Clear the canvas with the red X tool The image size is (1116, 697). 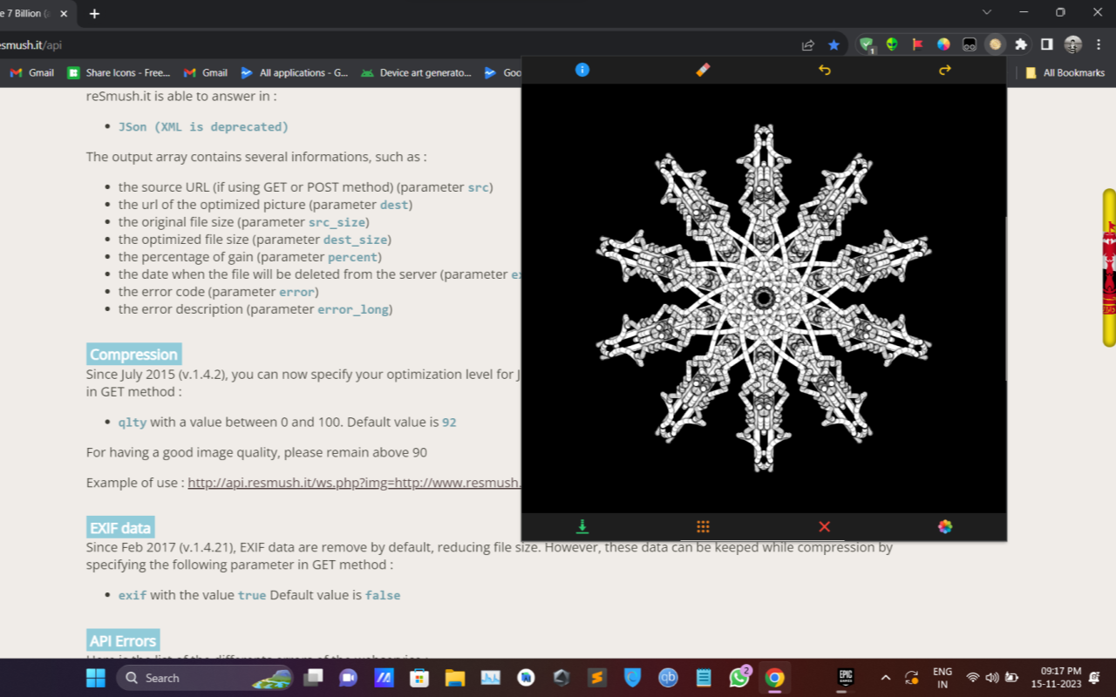(x=824, y=526)
